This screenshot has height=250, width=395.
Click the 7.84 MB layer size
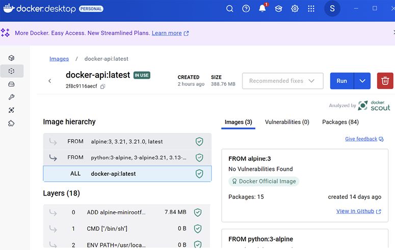175,212
